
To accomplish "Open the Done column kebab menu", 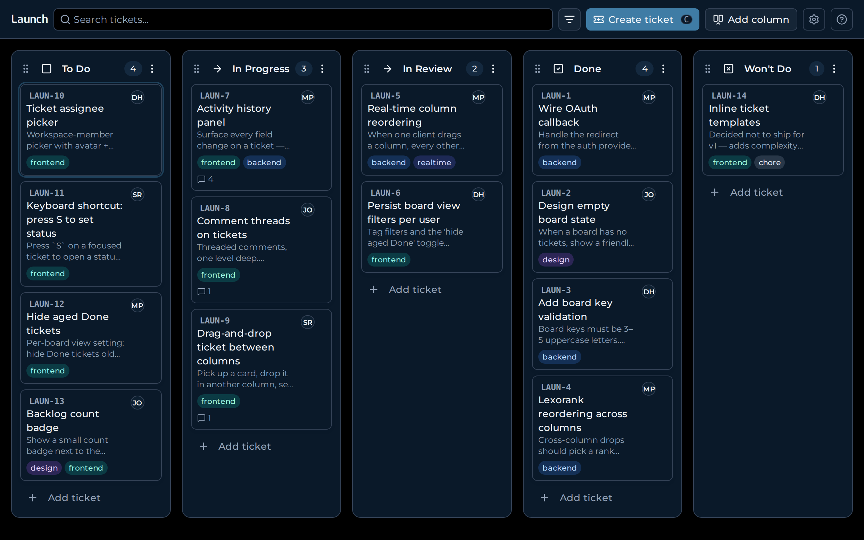I will click(663, 69).
